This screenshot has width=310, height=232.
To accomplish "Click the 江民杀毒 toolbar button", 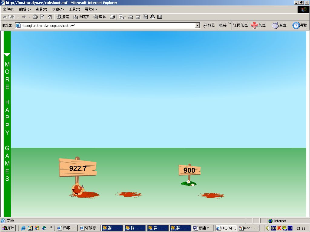I will click(240, 25).
